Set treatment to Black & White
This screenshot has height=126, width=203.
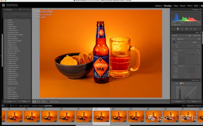[197, 35]
